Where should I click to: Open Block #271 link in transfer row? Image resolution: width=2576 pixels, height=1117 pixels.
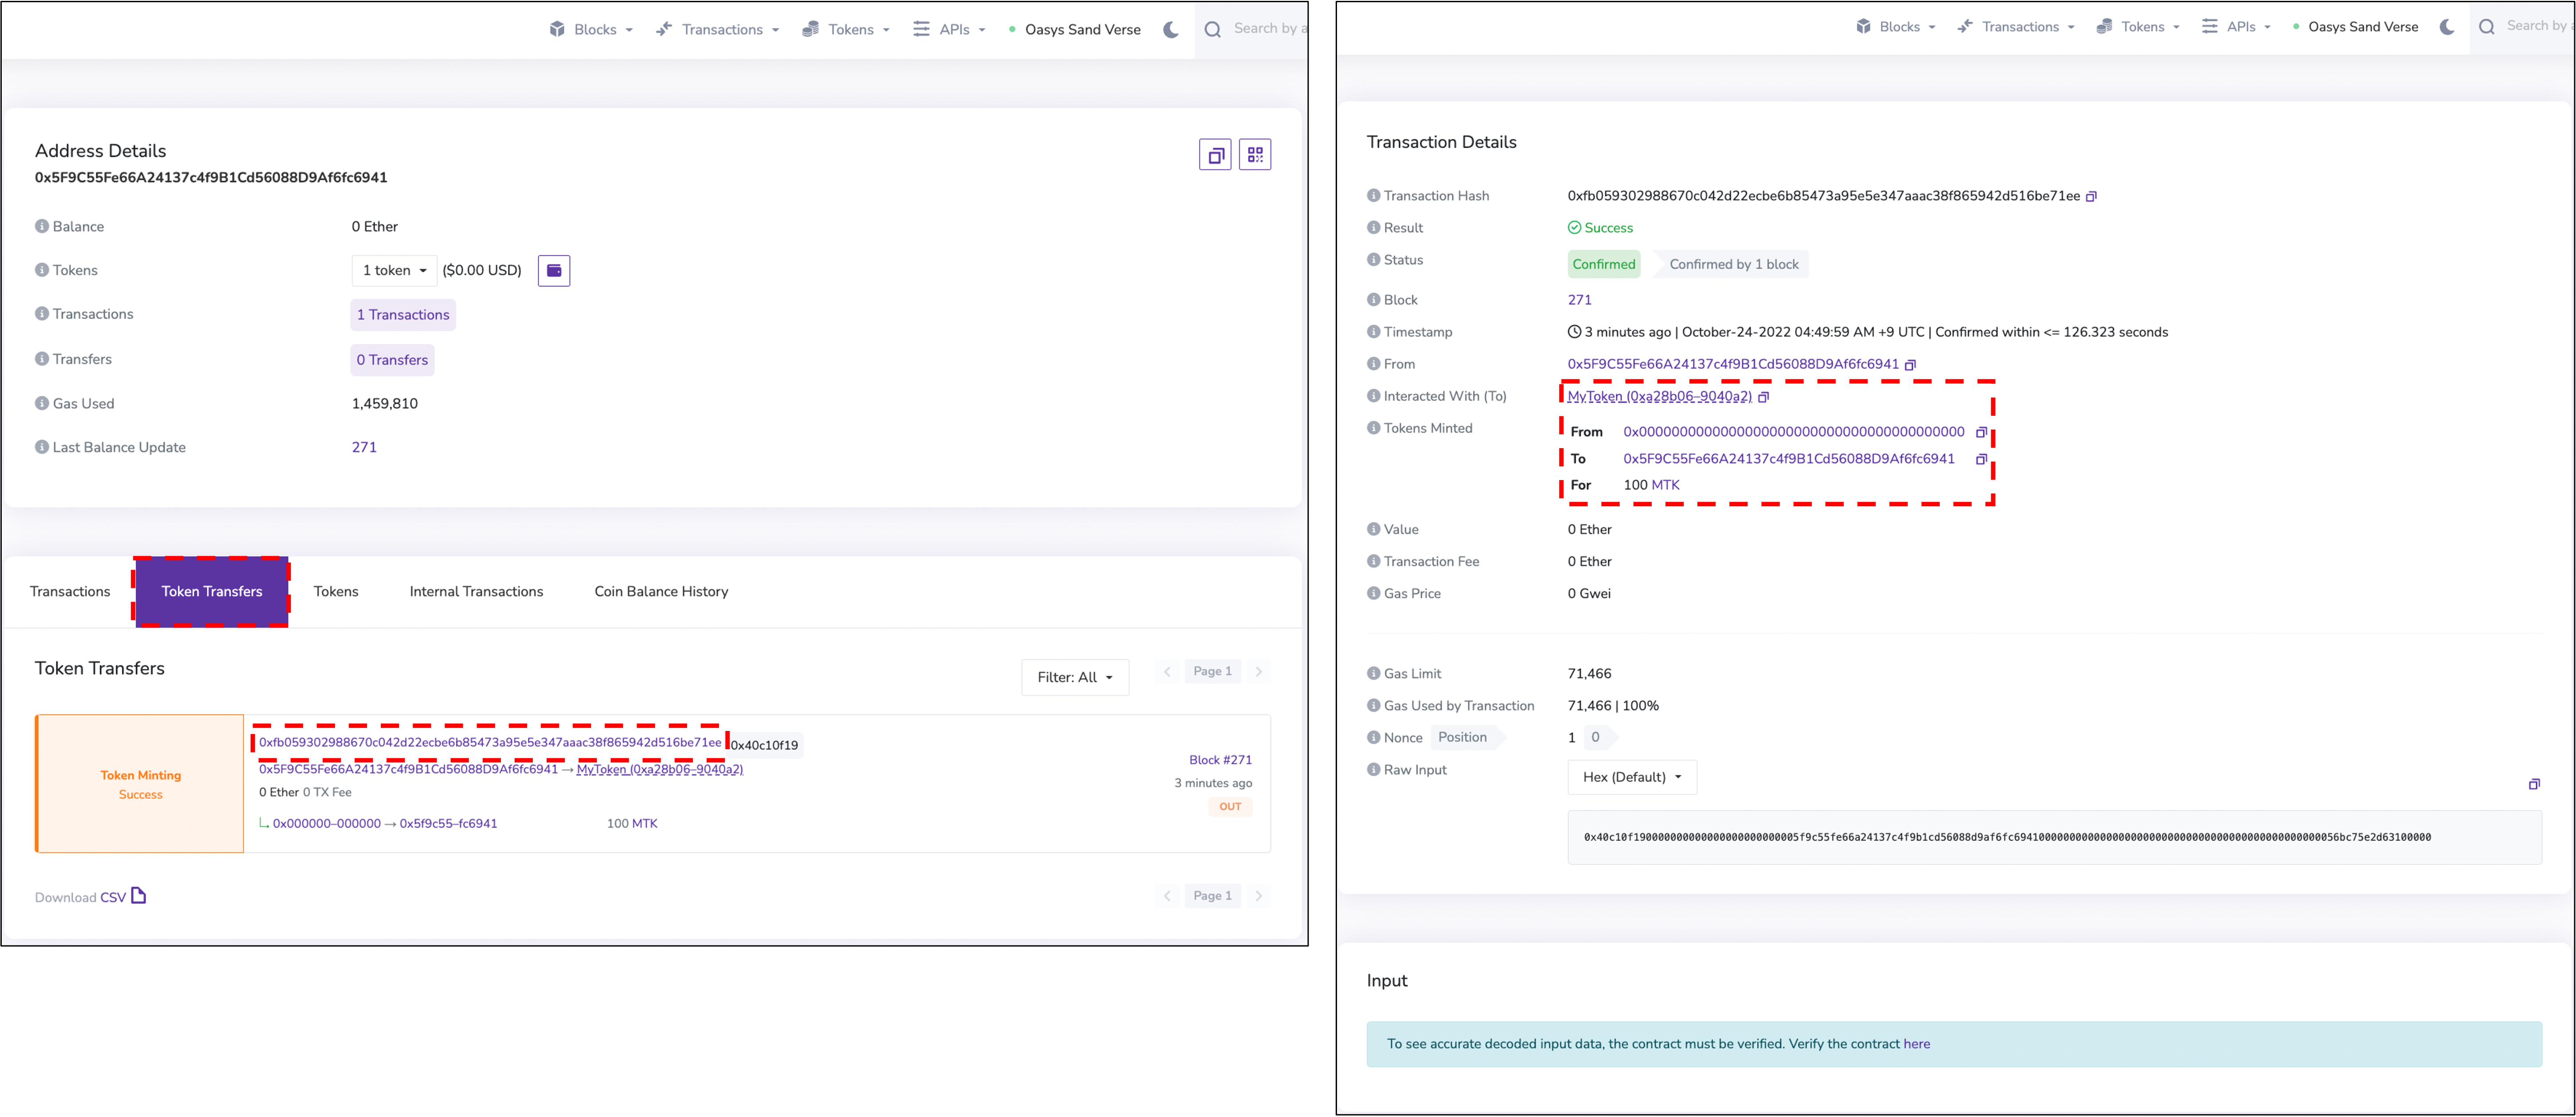1220,761
